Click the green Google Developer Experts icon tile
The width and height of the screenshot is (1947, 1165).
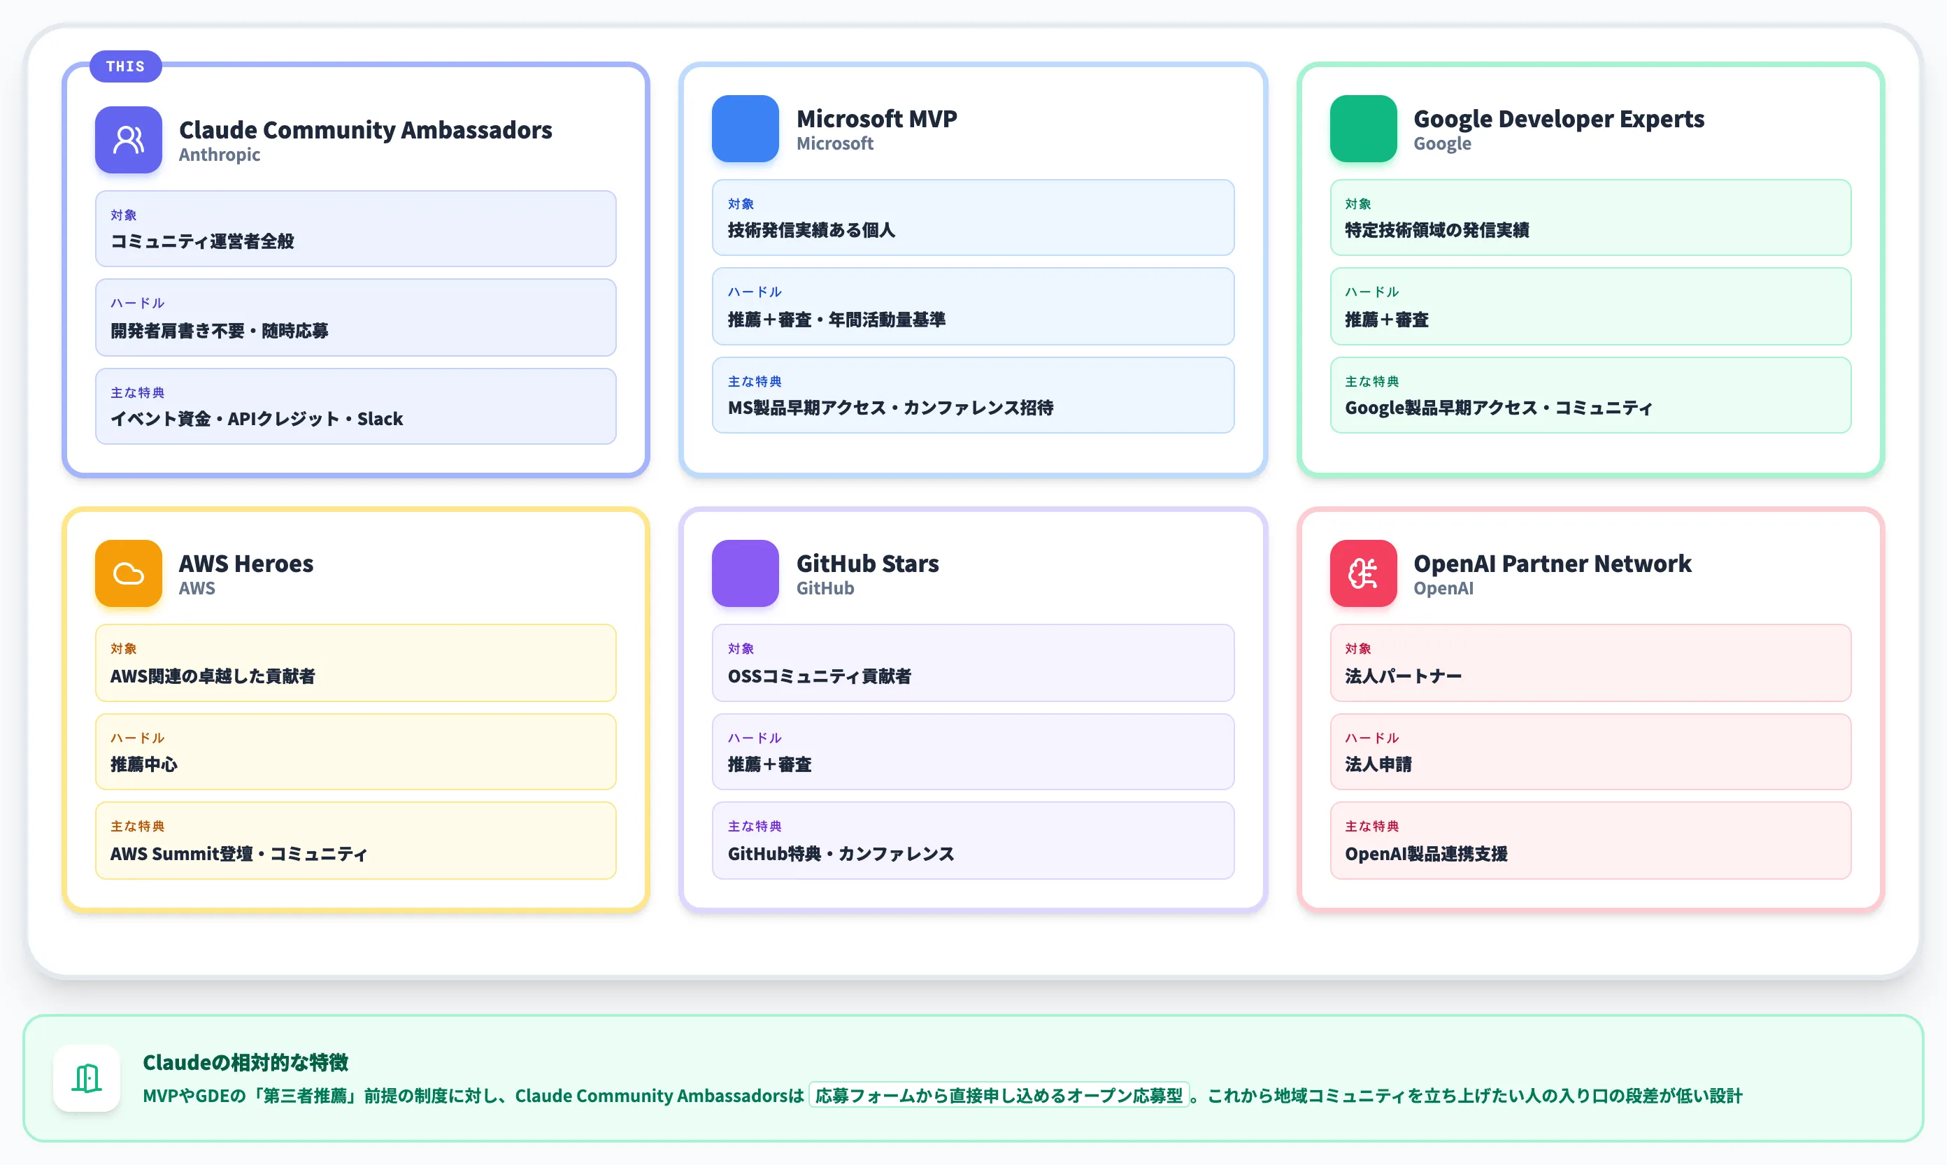[x=1363, y=129]
